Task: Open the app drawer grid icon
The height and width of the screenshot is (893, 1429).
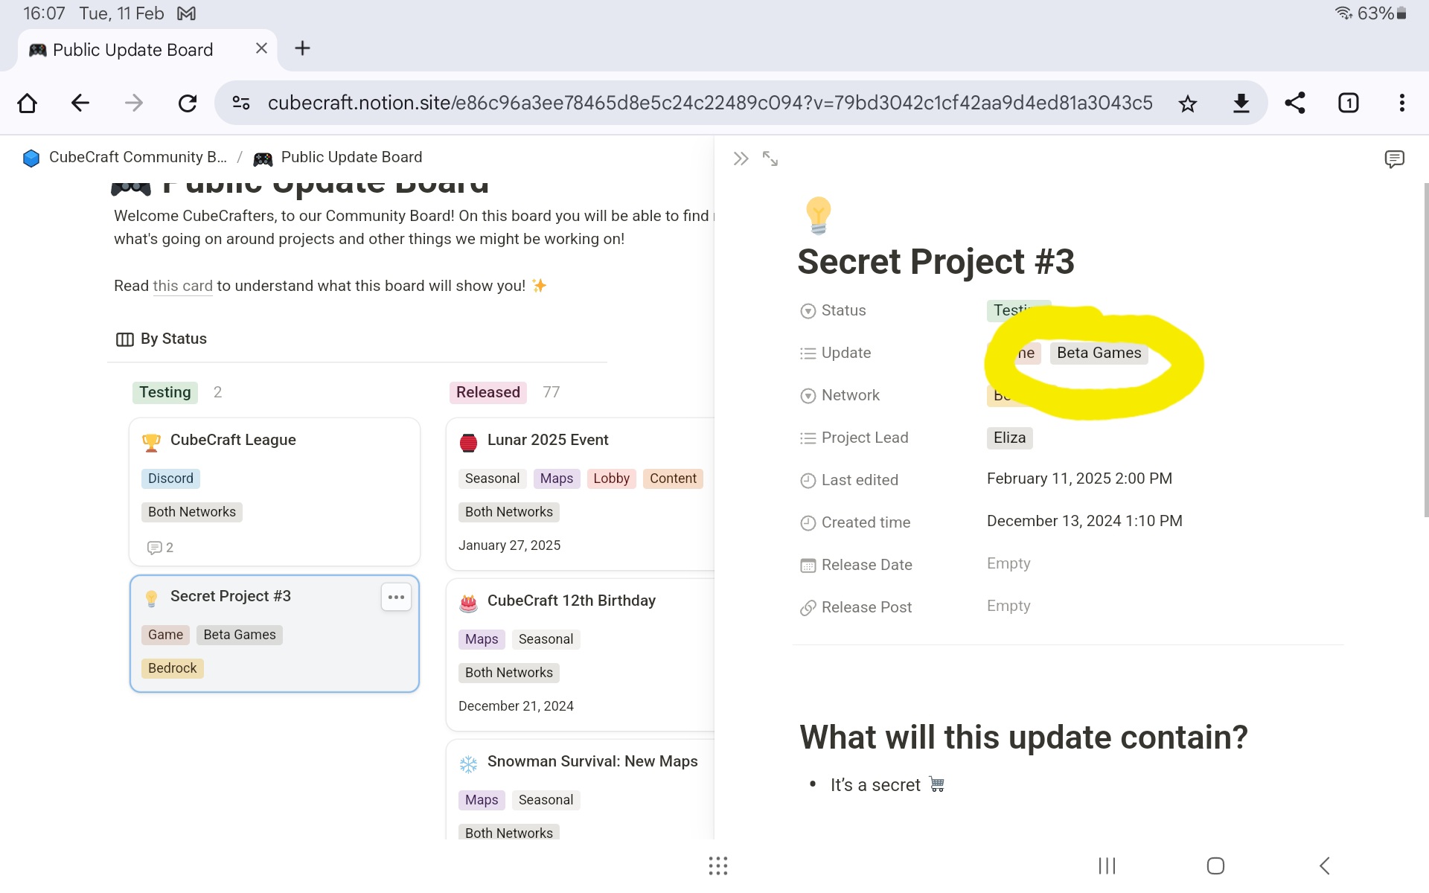Action: point(717,865)
